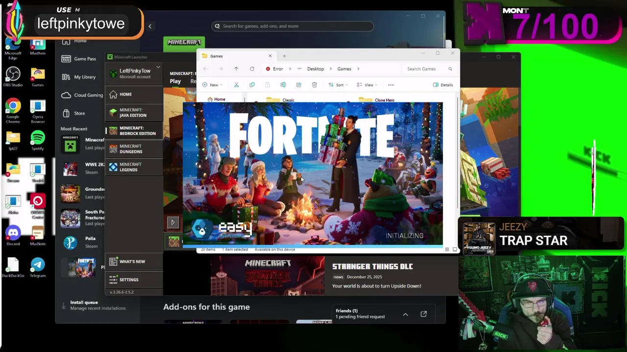Open the Maxthon desktop shortcut
The width and height of the screenshot is (627, 352).
(38, 47)
